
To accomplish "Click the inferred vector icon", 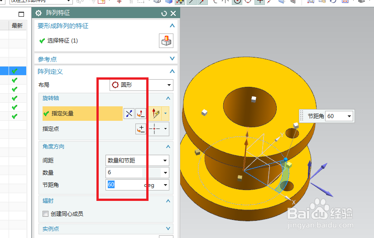I will [155, 114].
